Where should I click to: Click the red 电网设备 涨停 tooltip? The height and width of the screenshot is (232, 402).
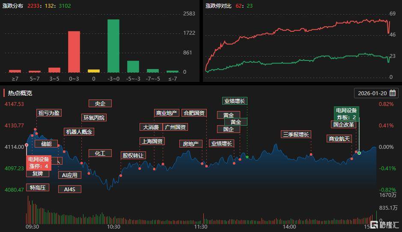(39, 163)
